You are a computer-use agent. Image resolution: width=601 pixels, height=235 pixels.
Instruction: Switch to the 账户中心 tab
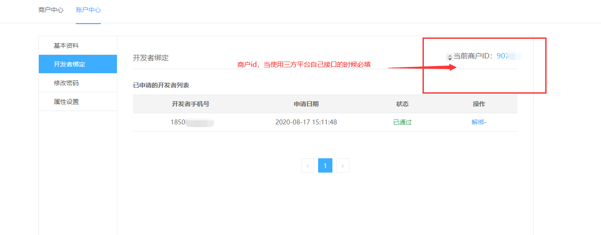(88, 10)
